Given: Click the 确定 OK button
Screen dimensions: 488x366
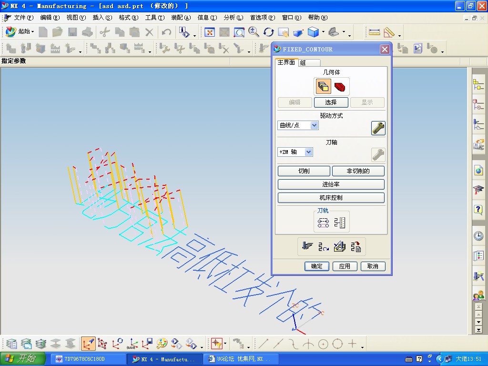Looking at the screenshot, I should tap(317, 266).
